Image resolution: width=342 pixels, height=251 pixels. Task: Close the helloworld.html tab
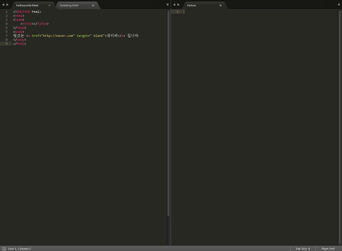pos(49,5)
